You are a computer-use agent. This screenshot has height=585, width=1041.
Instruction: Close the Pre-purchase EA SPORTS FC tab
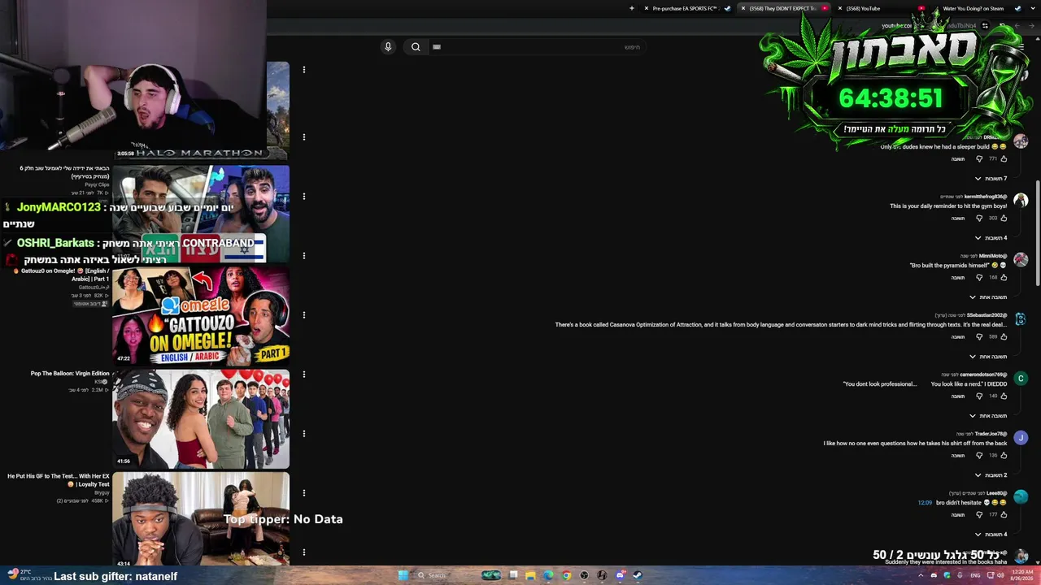[647, 8]
